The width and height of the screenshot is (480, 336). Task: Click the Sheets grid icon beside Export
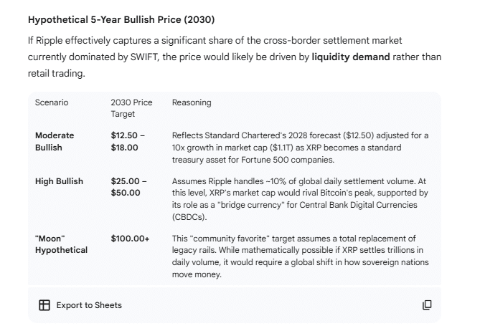(x=44, y=305)
